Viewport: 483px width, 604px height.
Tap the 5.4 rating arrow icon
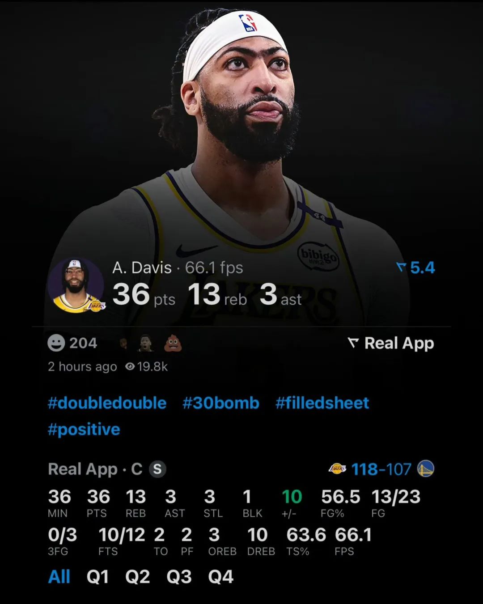[x=401, y=268]
